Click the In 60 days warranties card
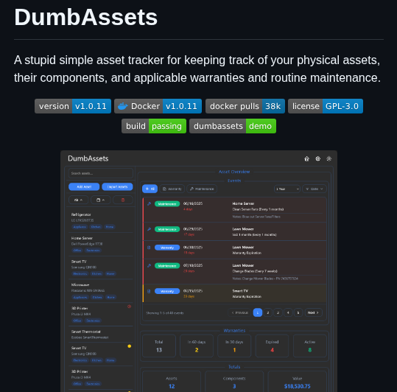The image size is (397, 392). (197, 346)
